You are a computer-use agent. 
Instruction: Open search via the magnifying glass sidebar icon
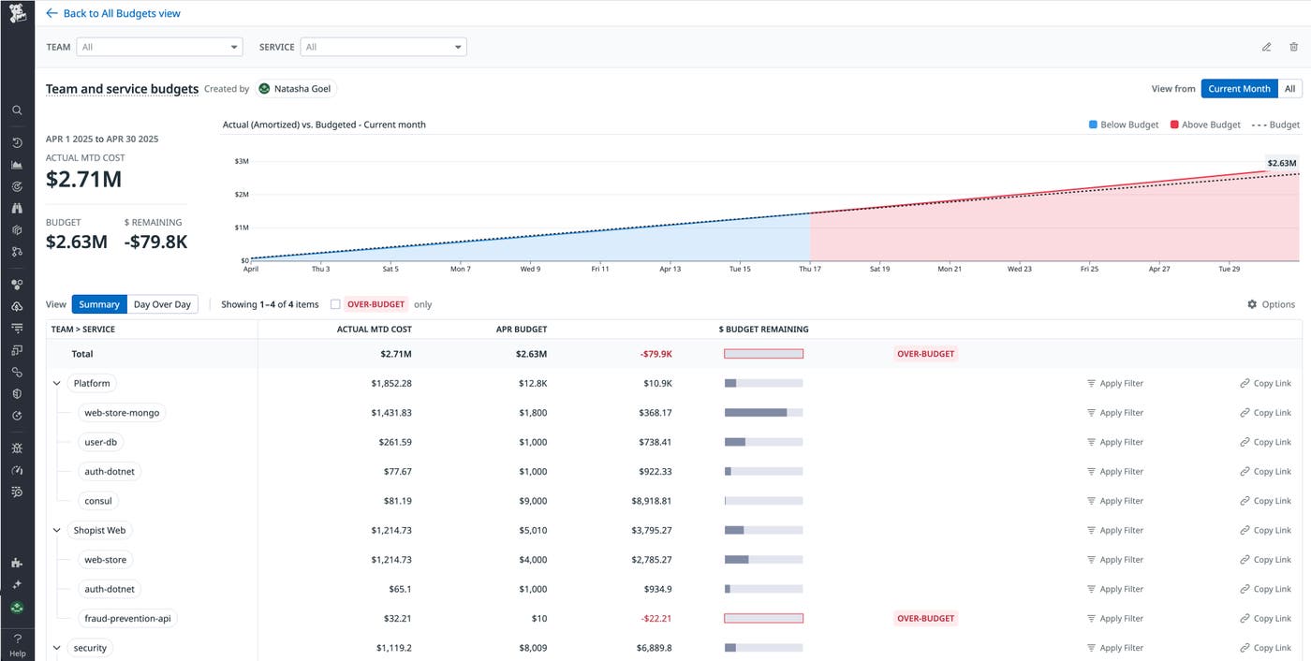17,110
